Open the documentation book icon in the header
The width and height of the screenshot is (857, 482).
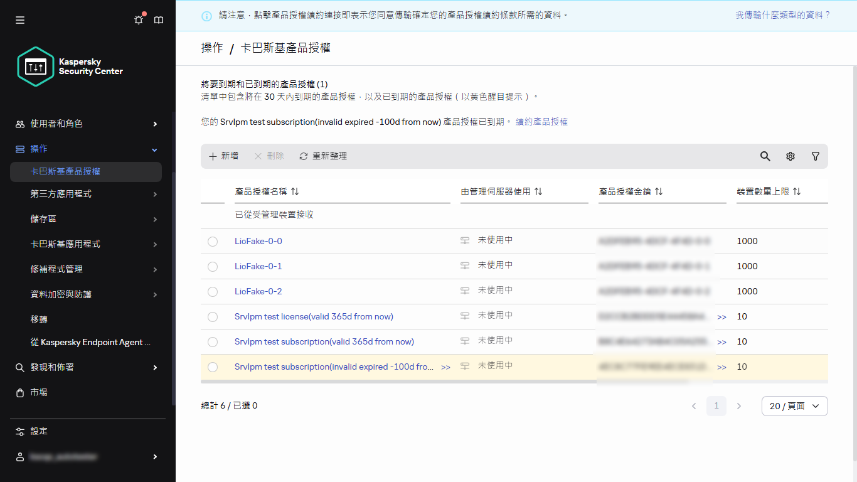pyautogui.click(x=158, y=19)
